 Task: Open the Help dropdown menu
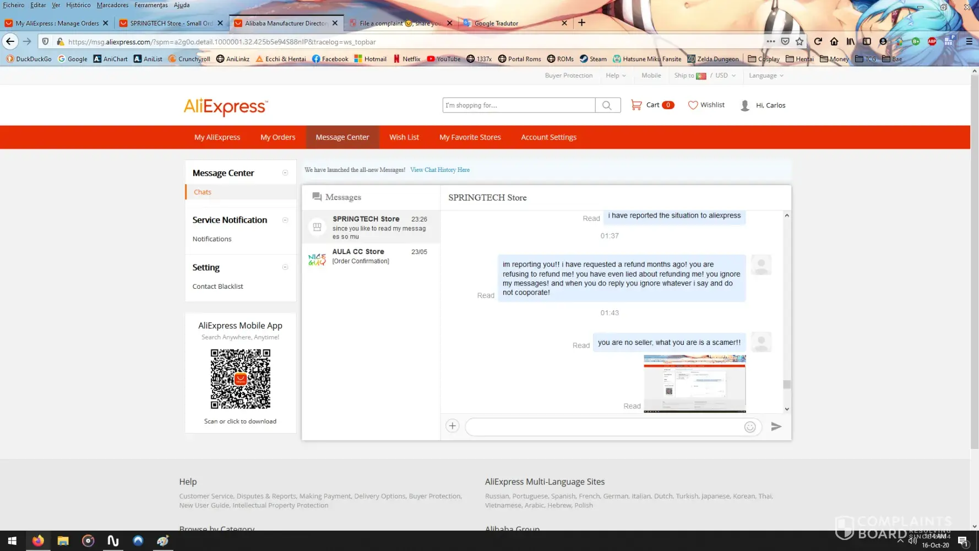pos(616,75)
